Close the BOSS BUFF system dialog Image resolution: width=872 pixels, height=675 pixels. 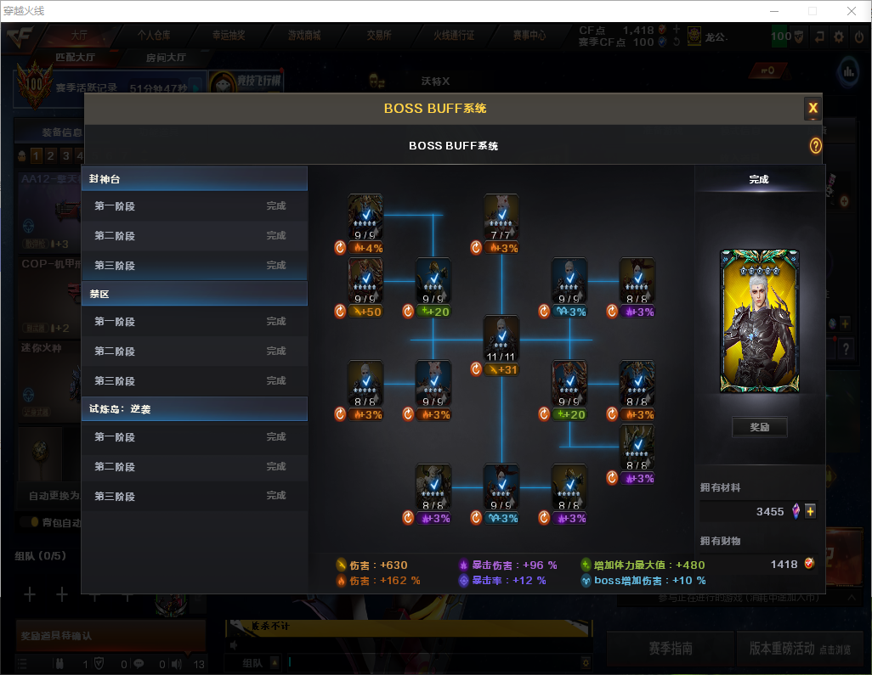coord(813,109)
